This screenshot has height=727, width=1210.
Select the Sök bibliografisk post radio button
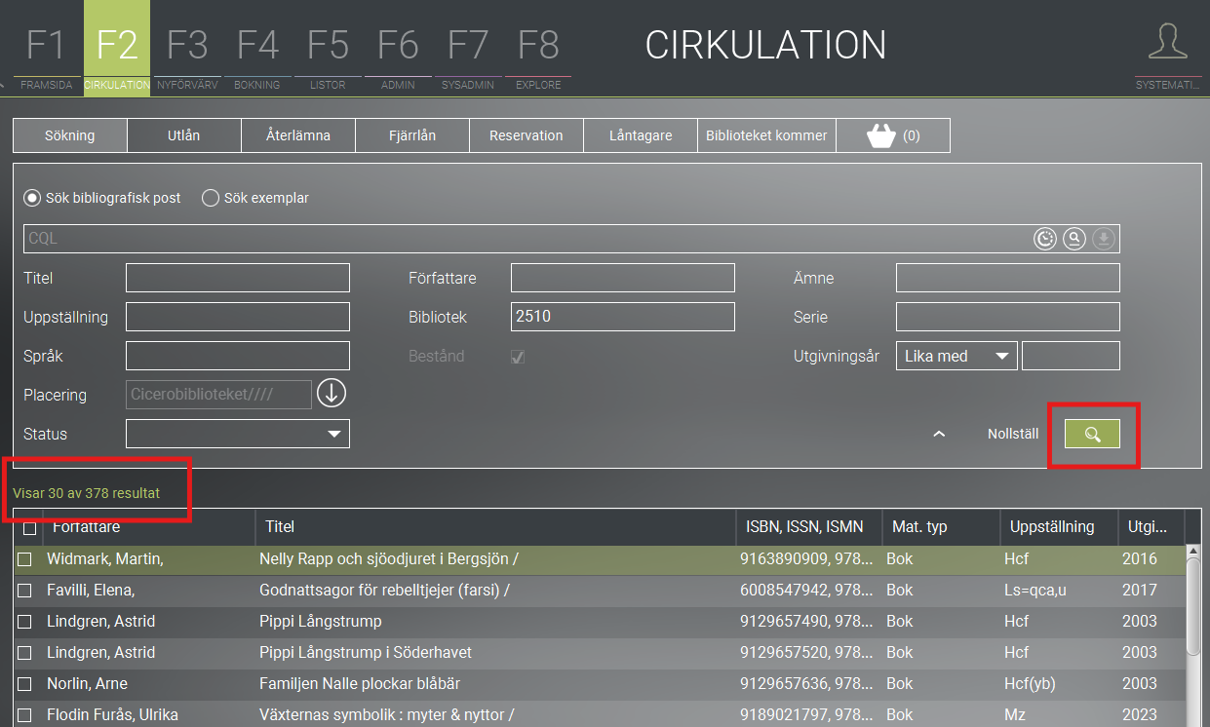click(x=32, y=198)
